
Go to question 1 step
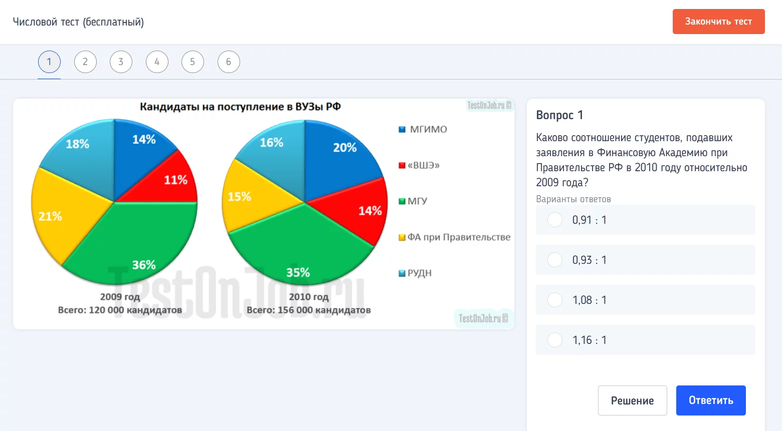click(x=49, y=62)
